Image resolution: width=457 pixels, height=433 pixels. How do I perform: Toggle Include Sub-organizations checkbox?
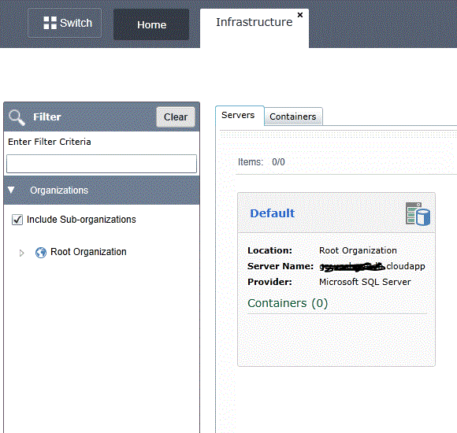17,220
